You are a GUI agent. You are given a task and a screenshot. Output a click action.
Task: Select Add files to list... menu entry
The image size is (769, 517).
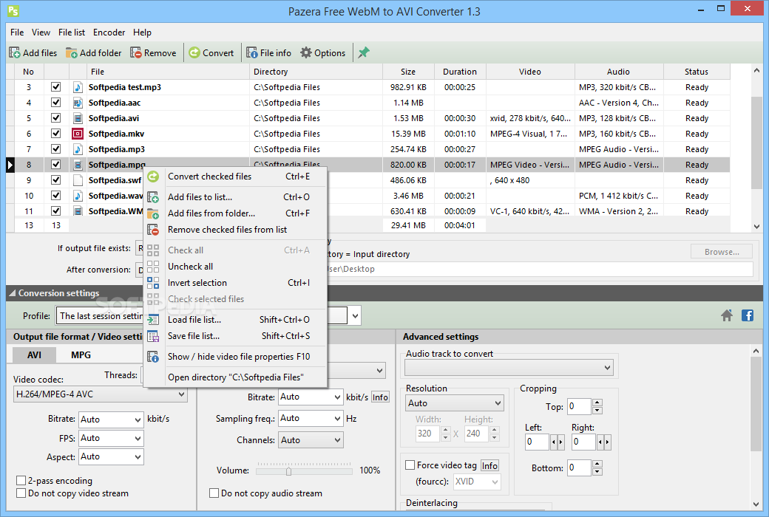coord(236,197)
